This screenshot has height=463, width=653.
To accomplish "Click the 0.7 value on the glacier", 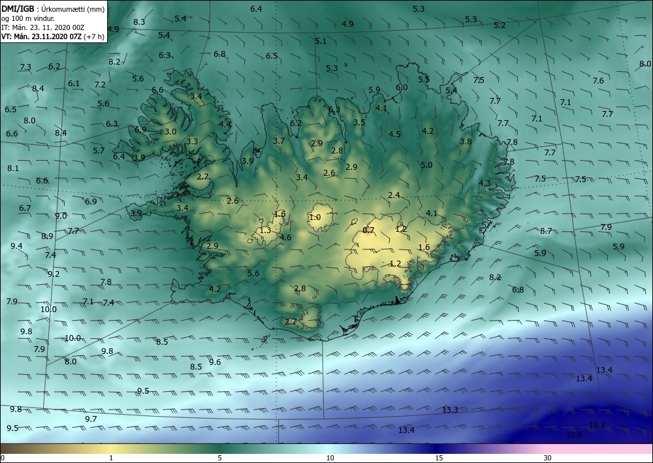I will click(x=368, y=231).
